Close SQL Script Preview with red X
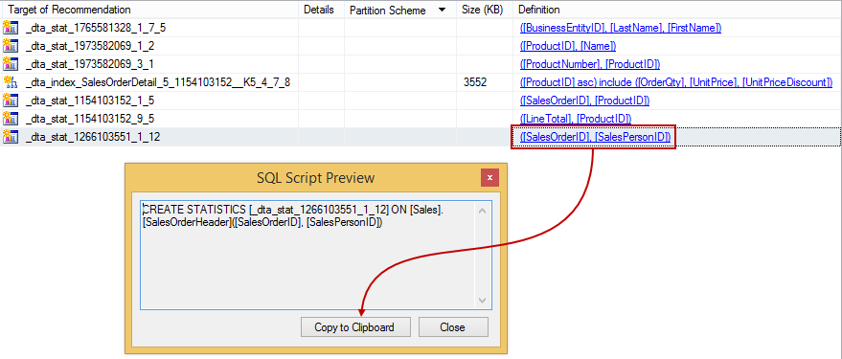The image size is (842, 359). [x=489, y=177]
